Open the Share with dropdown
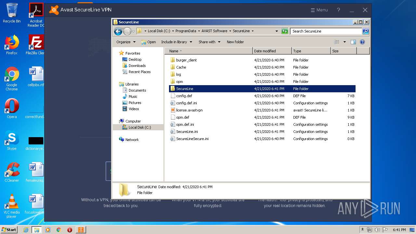This screenshot has height=234, width=416. click(209, 42)
